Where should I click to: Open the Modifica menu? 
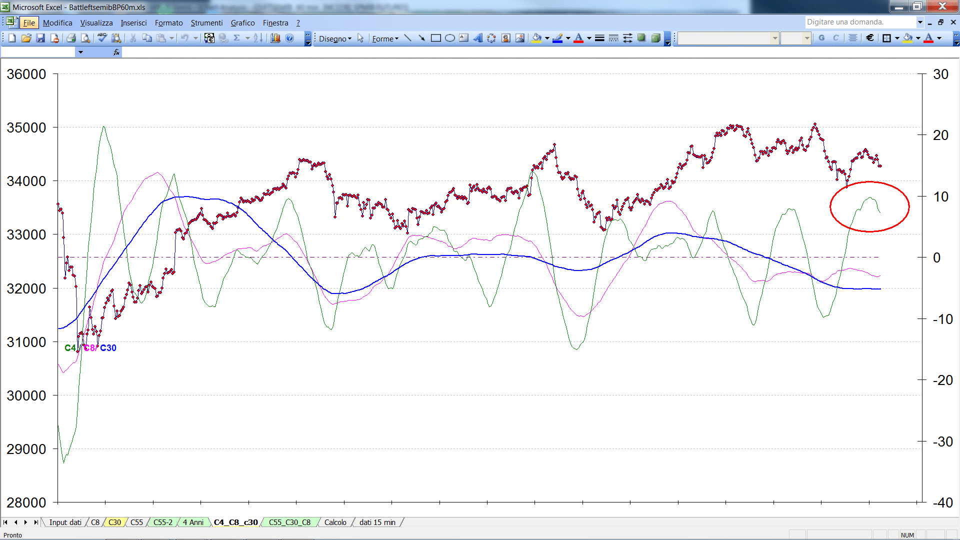(x=57, y=22)
